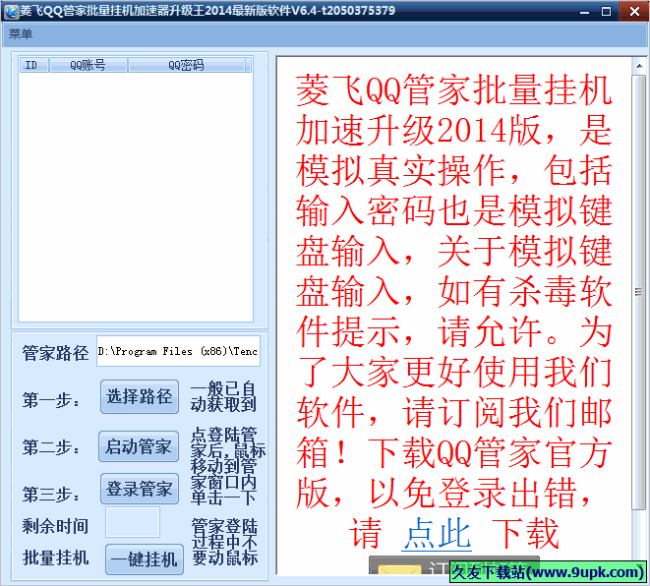This screenshot has width=650, height=586.
Task: Click the 批量挂机 label
Action: pos(55,557)
